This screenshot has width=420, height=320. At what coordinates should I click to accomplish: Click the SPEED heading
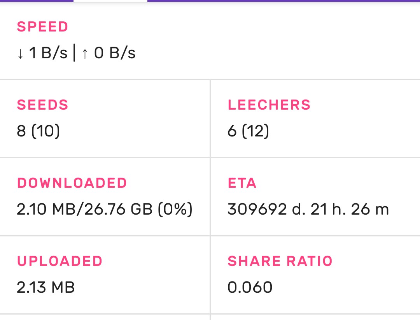pos(43,27)
